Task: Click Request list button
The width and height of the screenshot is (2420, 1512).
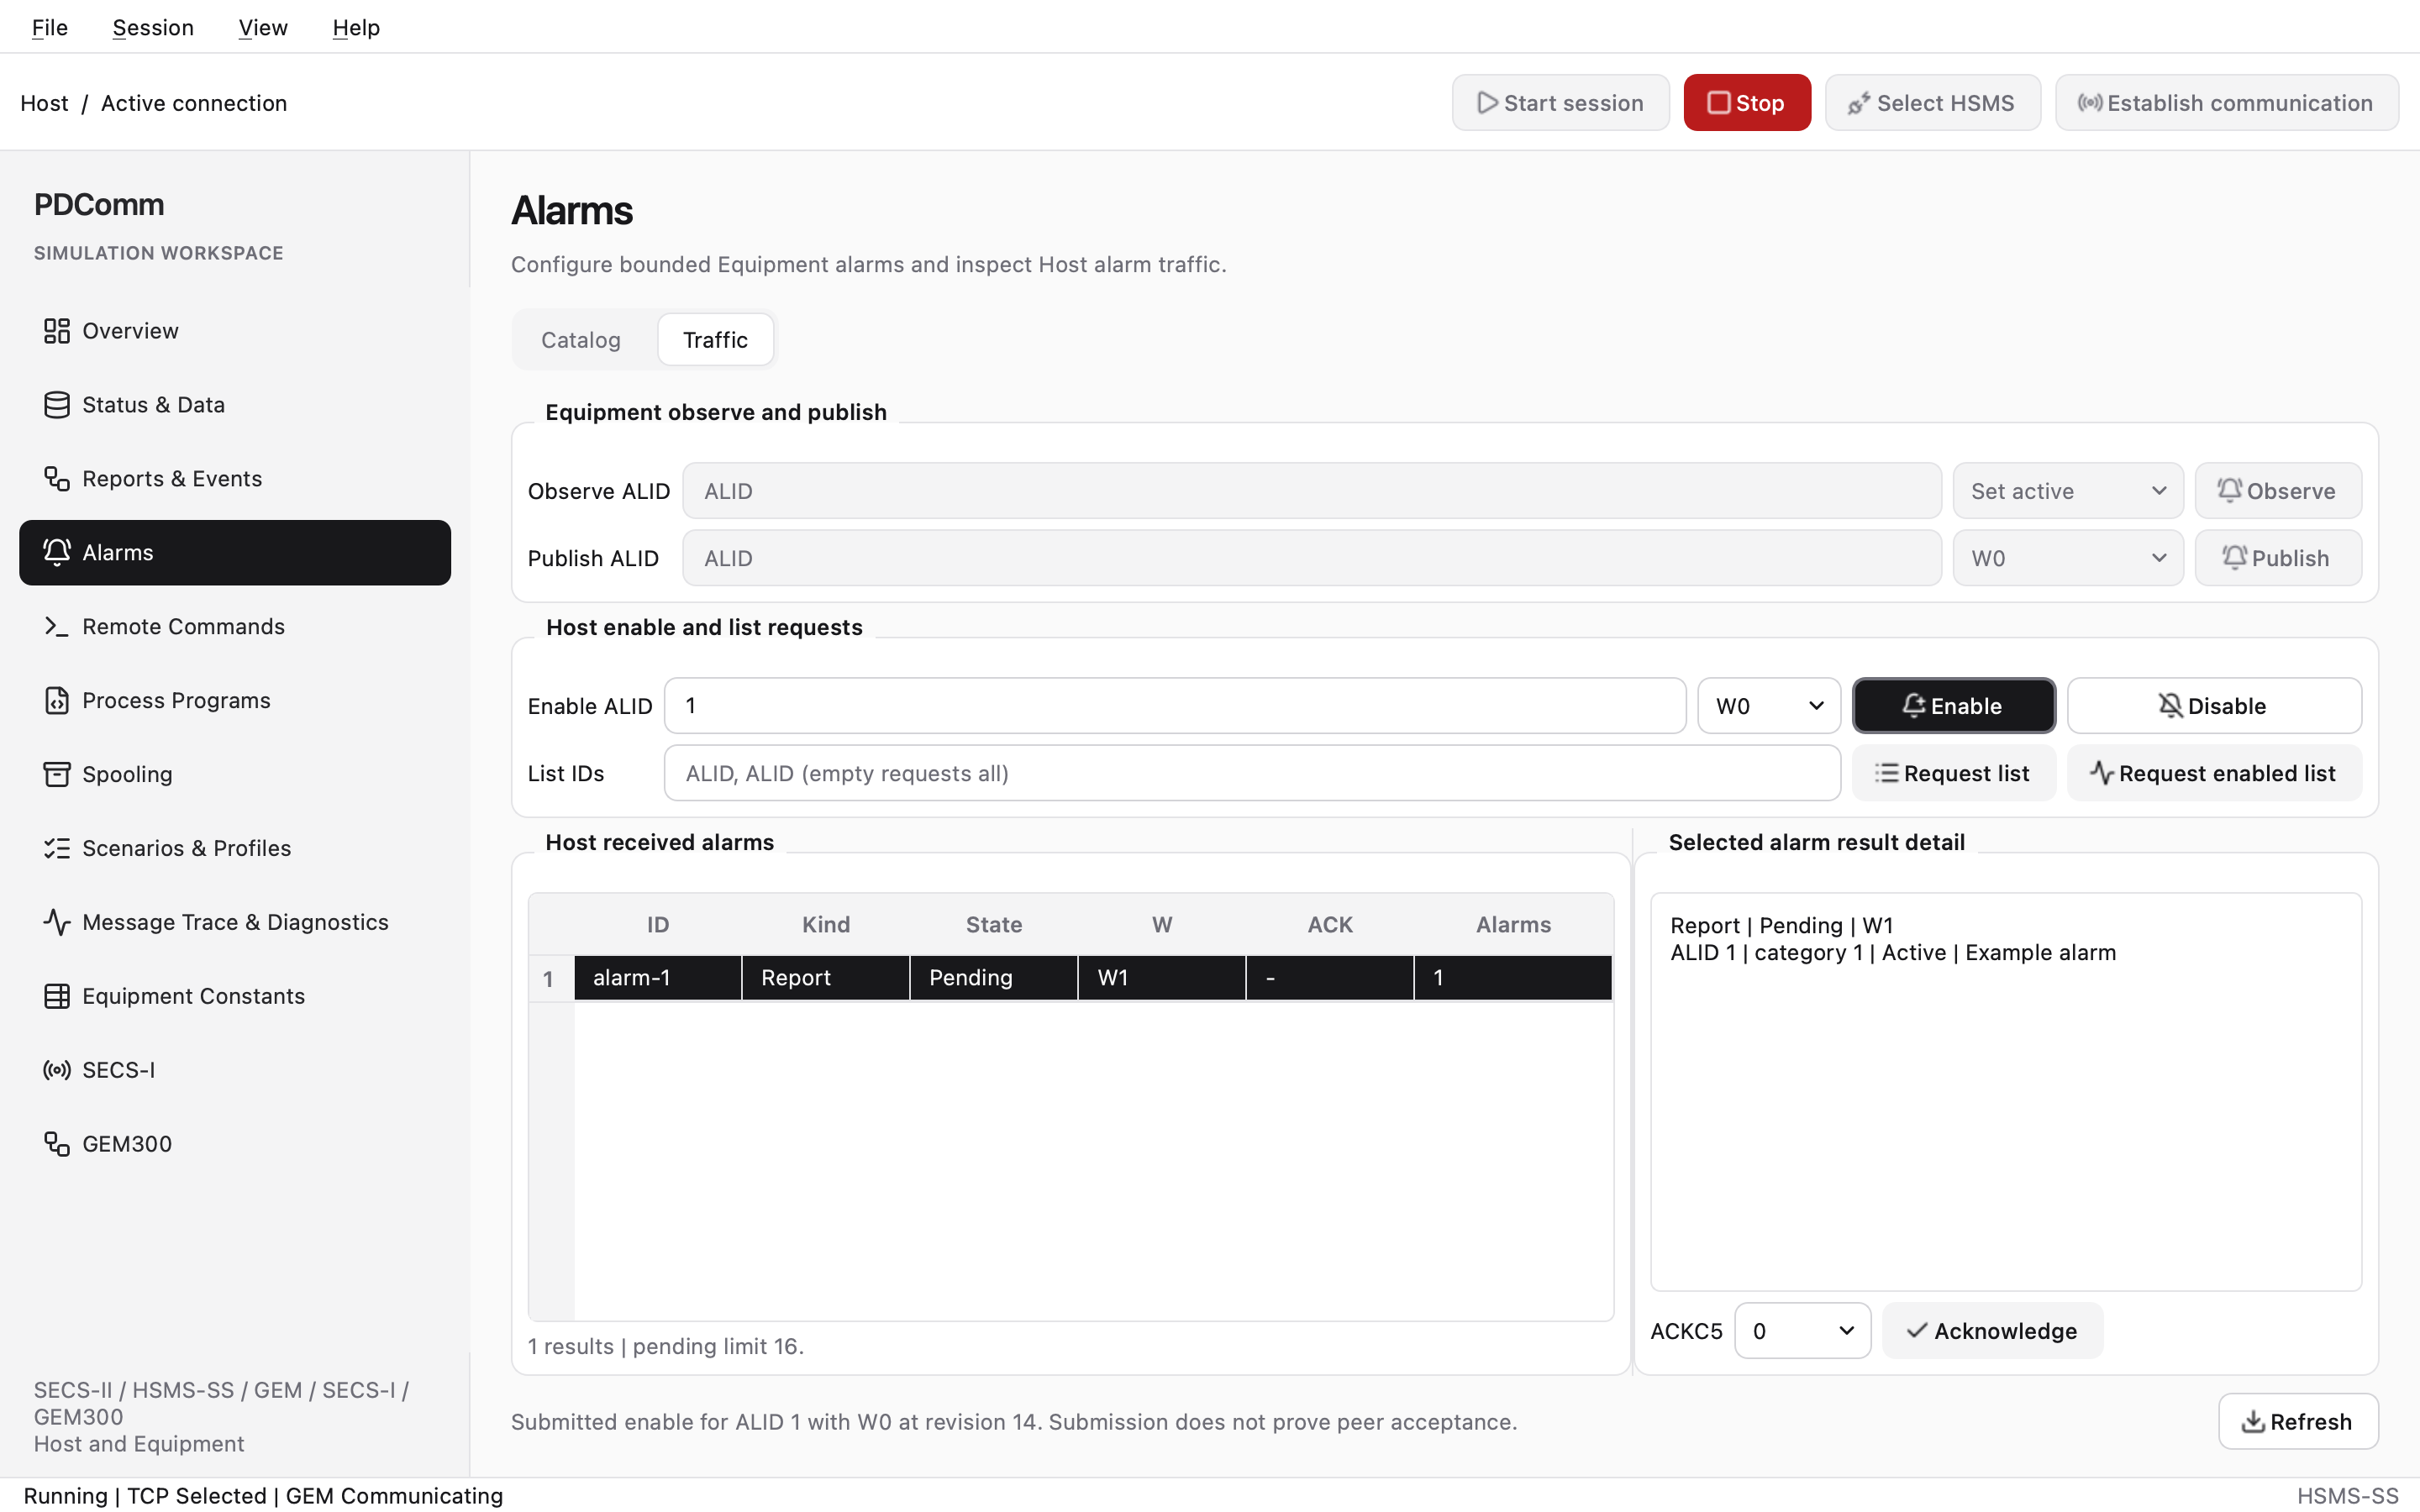Action: (1953, 773)
